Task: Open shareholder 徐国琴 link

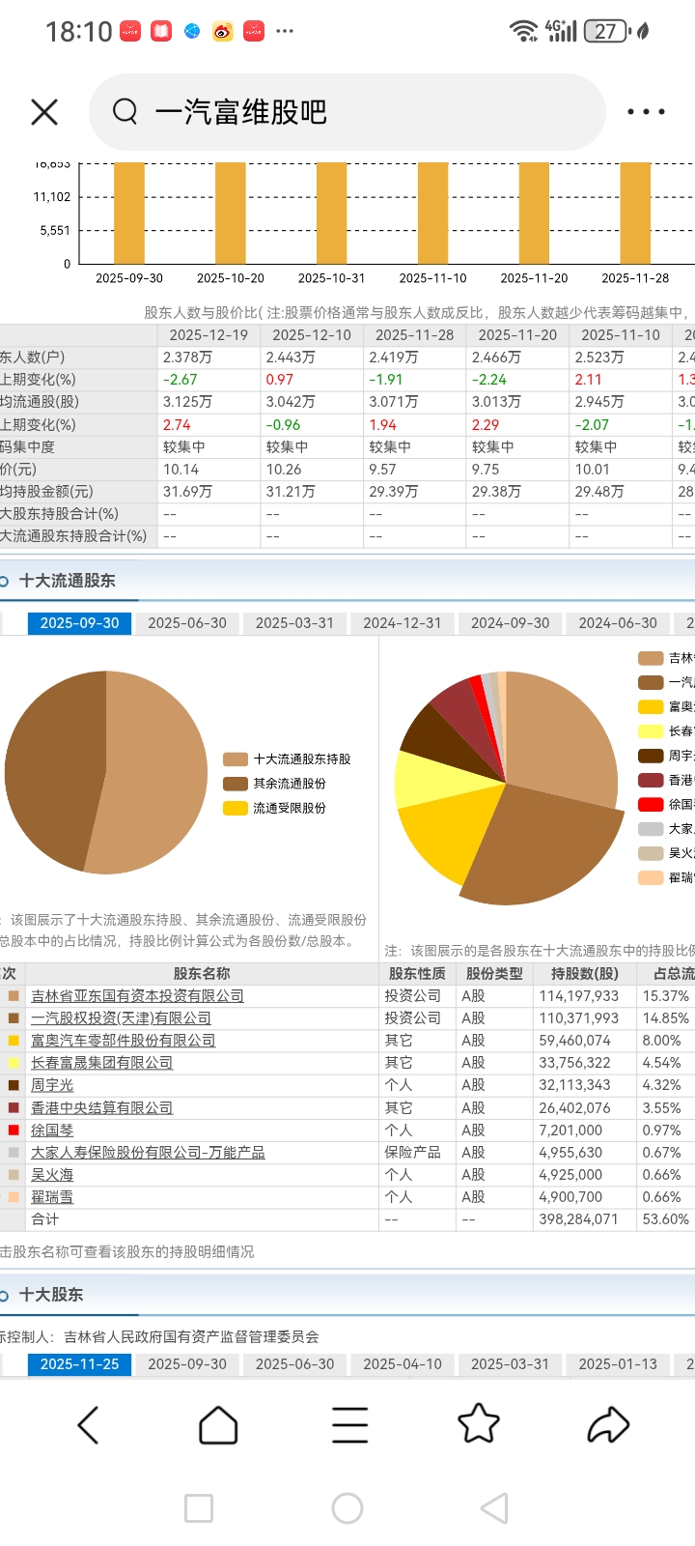Action: [x=52, y=1131]
